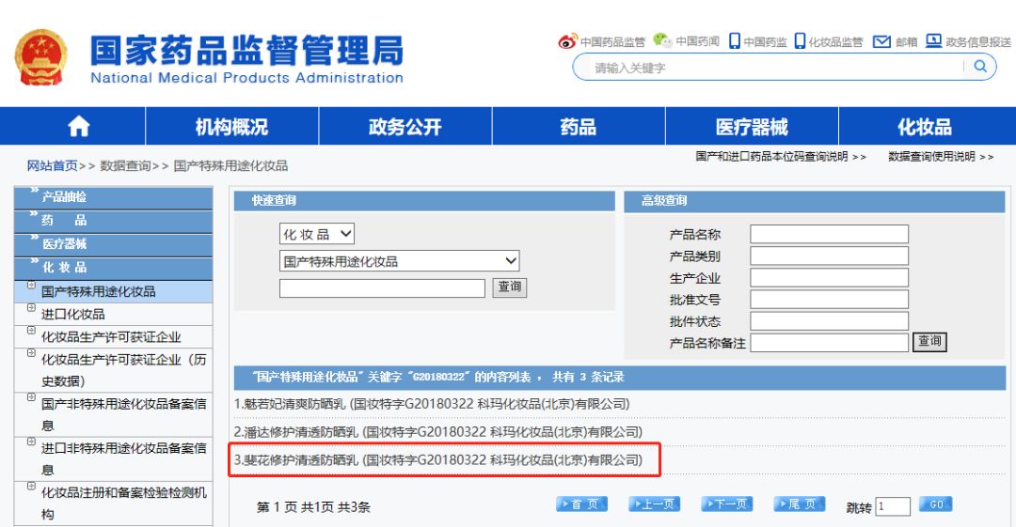This screenshot has width=1016, height=527.
Task: Open the 邮箱 envelope icon
Action: tap(881, 41)
